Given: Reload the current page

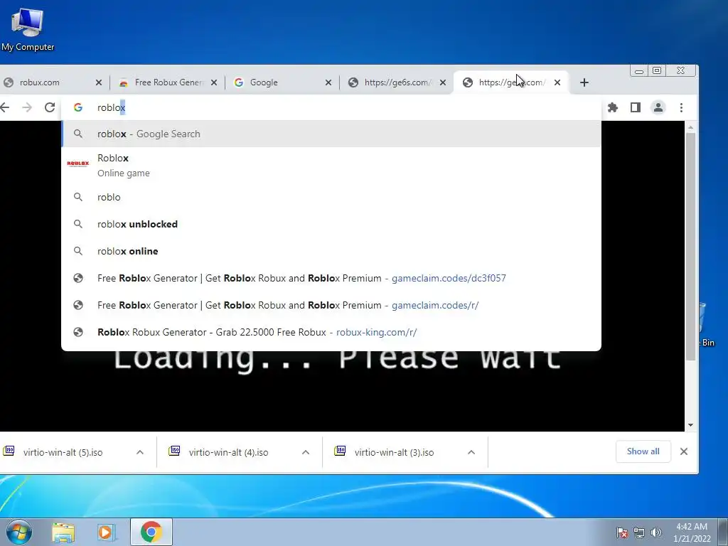Looking at the screenshot, I should pyautogui.click(x=50, y=107).
